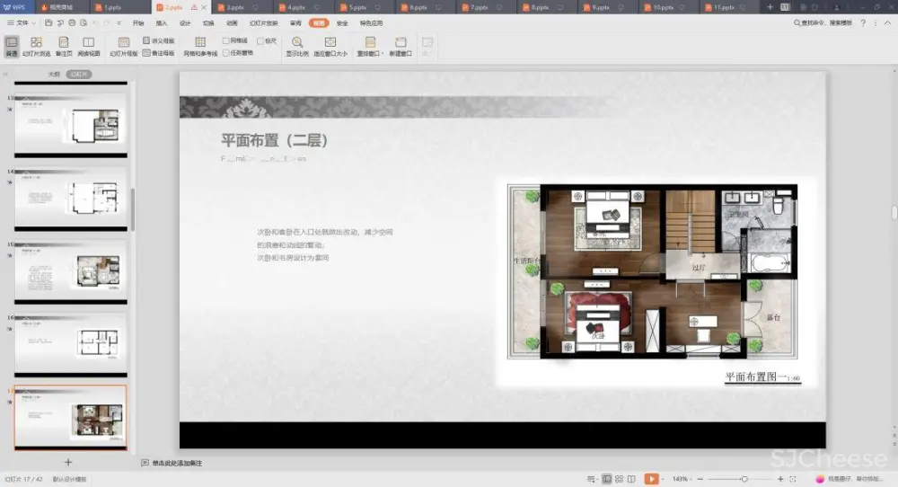Open the Help question mark icon
Image resolution: width=898 pixels, height=487 pixels.
tap(863, 23)
